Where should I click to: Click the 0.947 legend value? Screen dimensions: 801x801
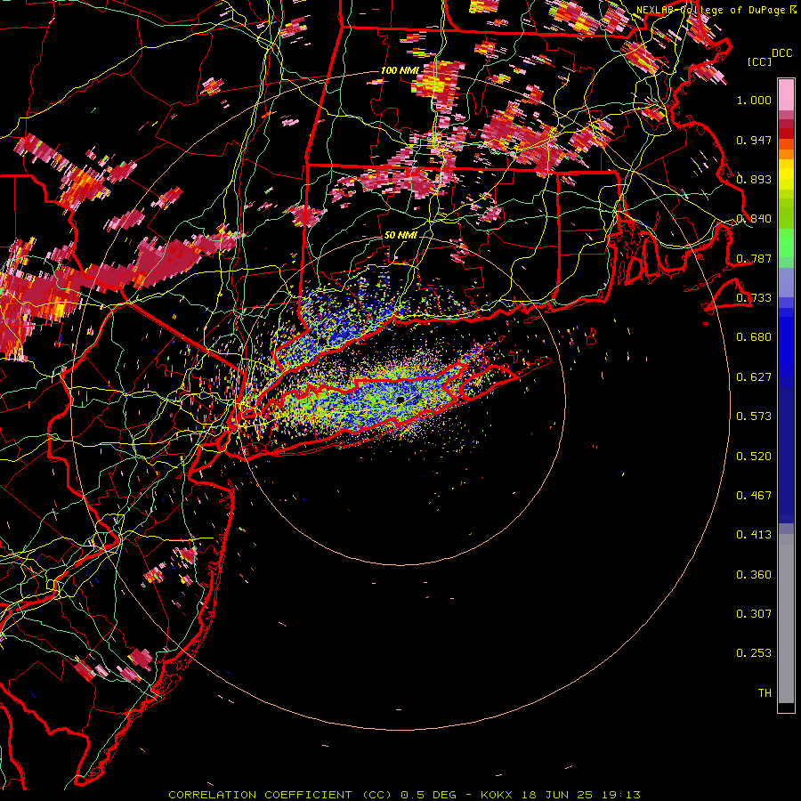point(754,140)
